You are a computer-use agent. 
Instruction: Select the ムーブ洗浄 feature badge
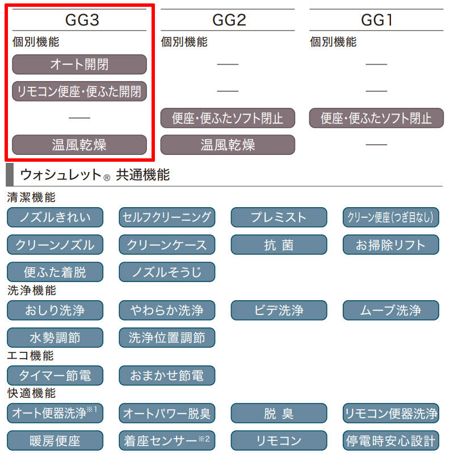coord(391,310)
